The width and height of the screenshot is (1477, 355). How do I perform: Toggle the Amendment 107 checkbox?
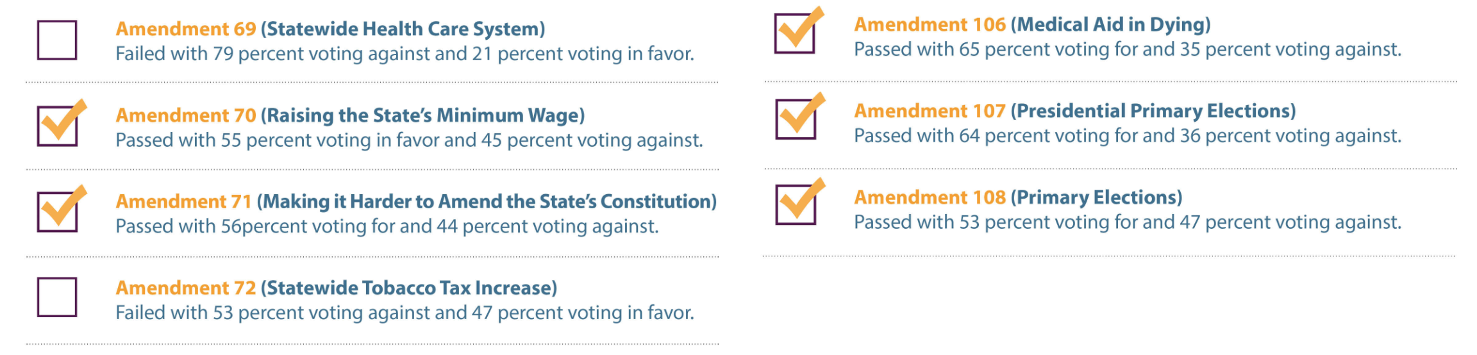(x=796, y=120)
